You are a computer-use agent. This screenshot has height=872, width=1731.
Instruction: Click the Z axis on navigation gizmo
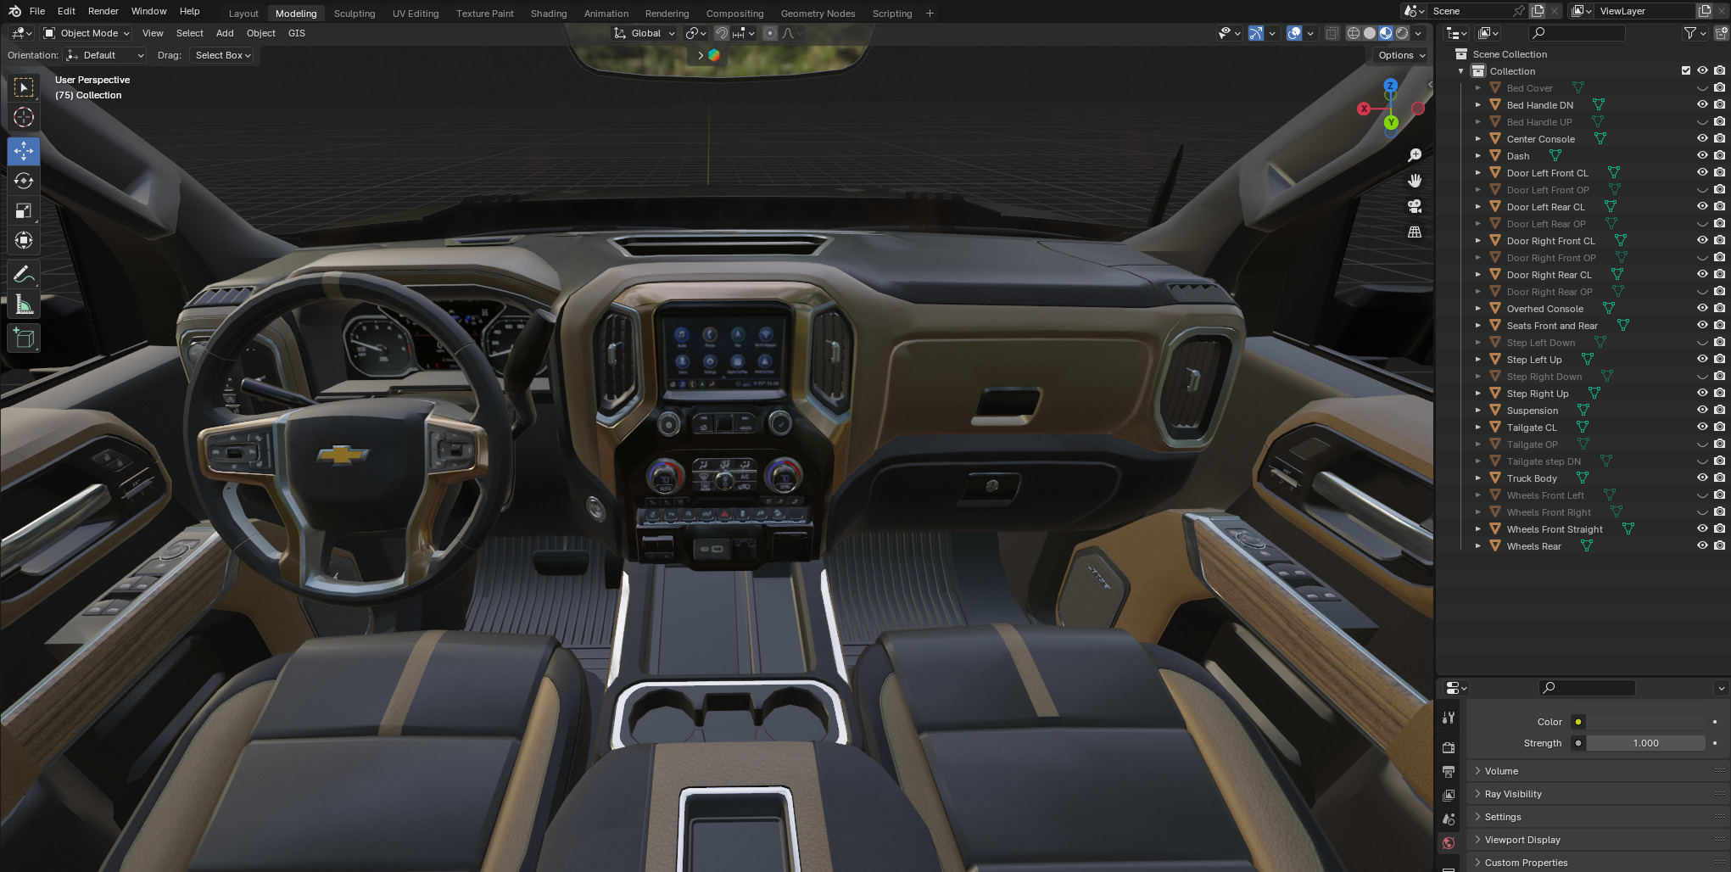pyautogui.click(x=1390, y=86)
